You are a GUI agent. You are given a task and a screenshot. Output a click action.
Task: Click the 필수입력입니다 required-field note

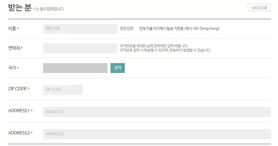(x=50, y=9)
